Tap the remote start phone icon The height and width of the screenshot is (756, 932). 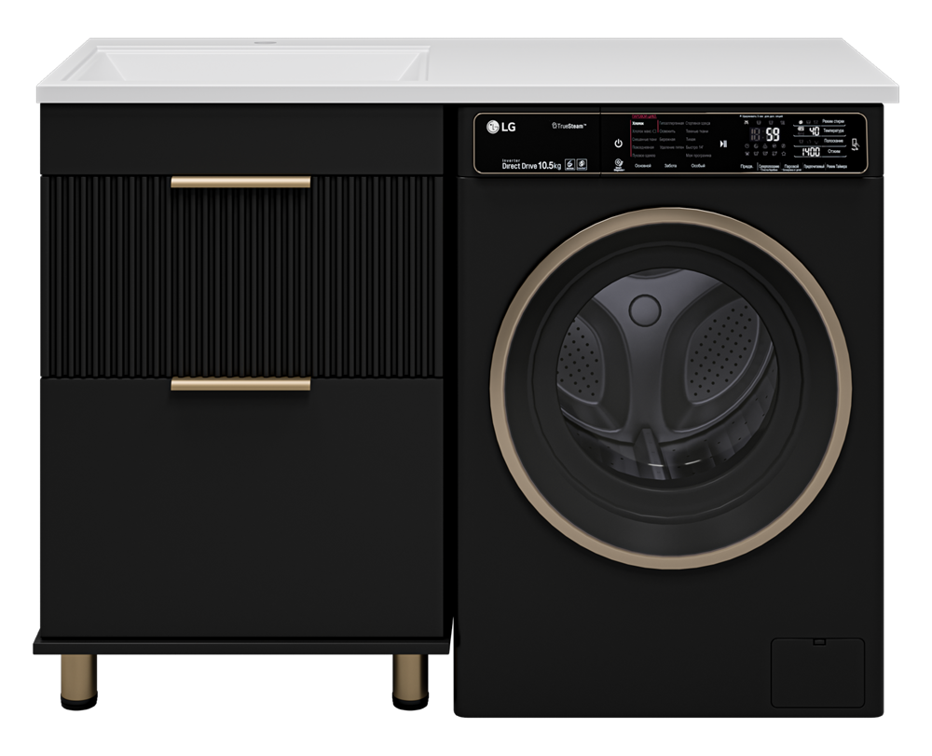[x=855, y=144]
